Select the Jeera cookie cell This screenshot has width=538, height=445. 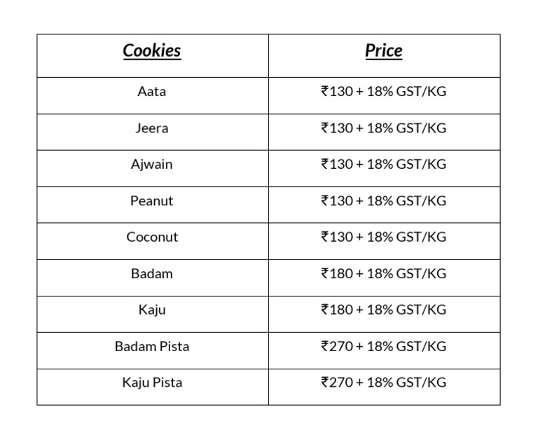point(152,128)
